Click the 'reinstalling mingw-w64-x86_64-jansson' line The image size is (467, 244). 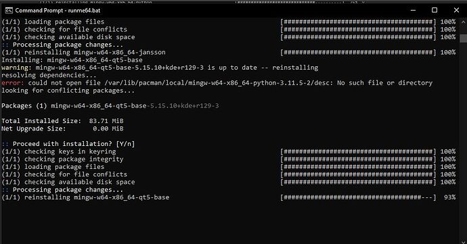pos(83,52)
